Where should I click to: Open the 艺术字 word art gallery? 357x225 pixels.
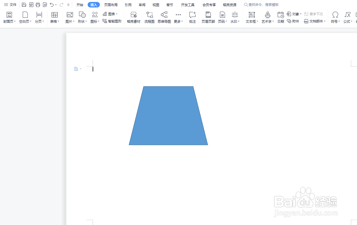coord(268,17)
